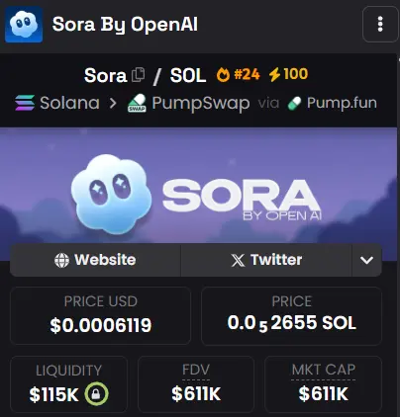Copy the Sora token address icon

coord(138,75)
